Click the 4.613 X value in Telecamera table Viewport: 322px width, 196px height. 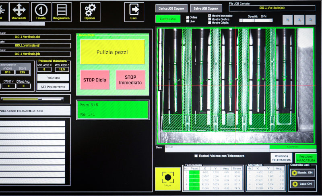tap(205, 173)
